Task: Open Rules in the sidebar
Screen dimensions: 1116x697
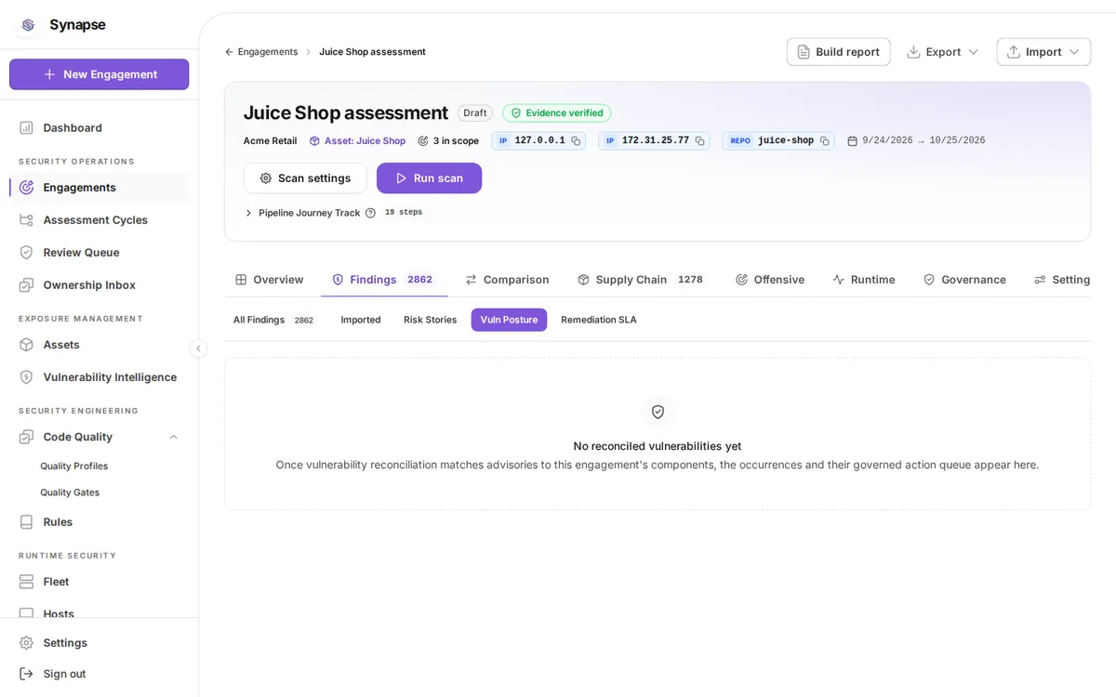Action: click(x=99, y=521)
